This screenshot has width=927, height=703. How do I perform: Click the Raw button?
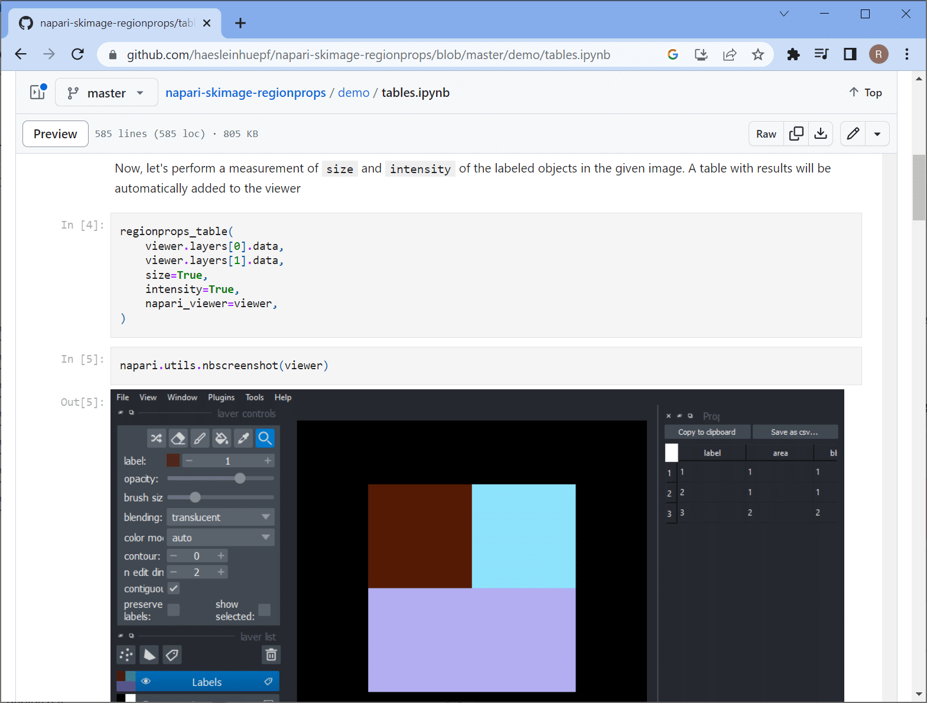click(766, 134)
